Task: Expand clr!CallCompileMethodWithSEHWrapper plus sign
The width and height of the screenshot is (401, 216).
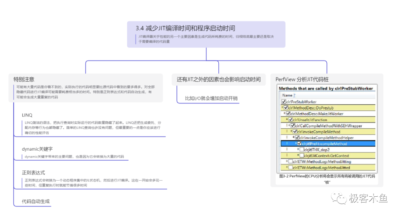Action: (x=289, y=125)
